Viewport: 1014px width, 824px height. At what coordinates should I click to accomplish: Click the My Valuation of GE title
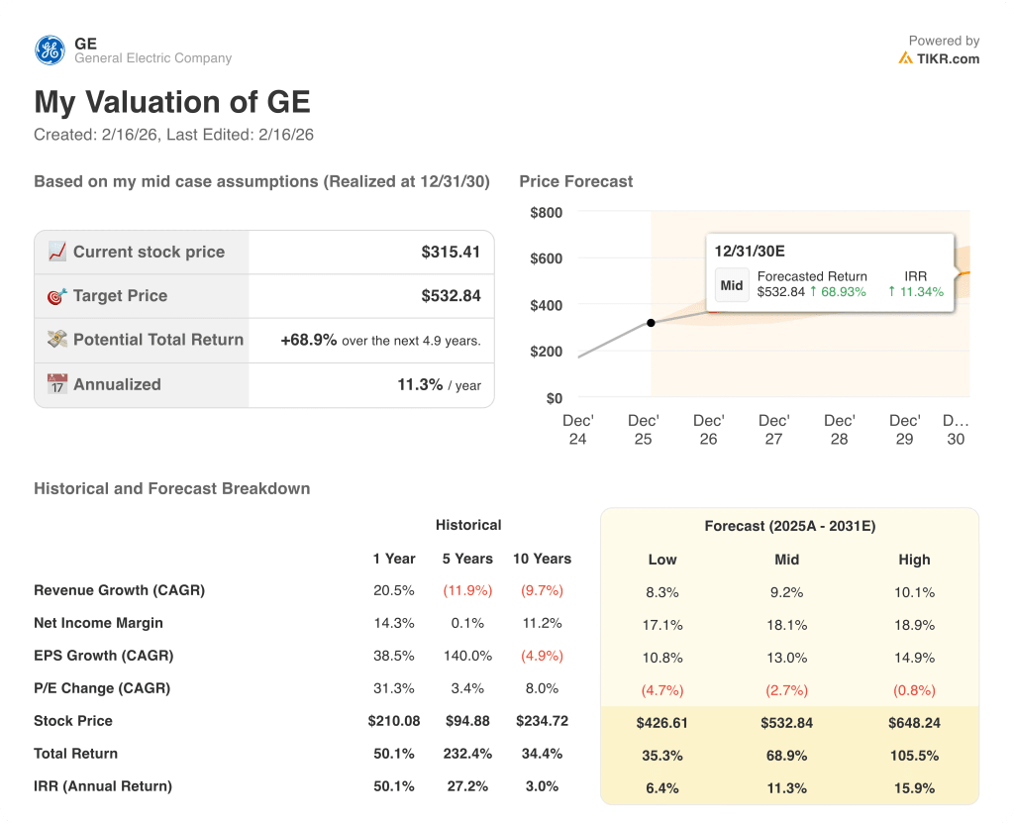tap(171, 102)
